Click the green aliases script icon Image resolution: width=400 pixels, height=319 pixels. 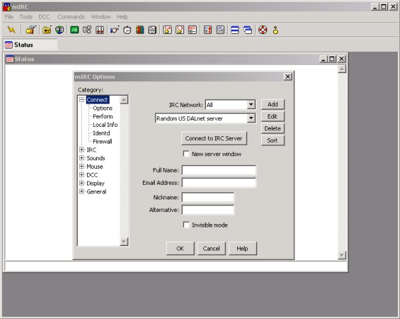(x=74, y=30)
